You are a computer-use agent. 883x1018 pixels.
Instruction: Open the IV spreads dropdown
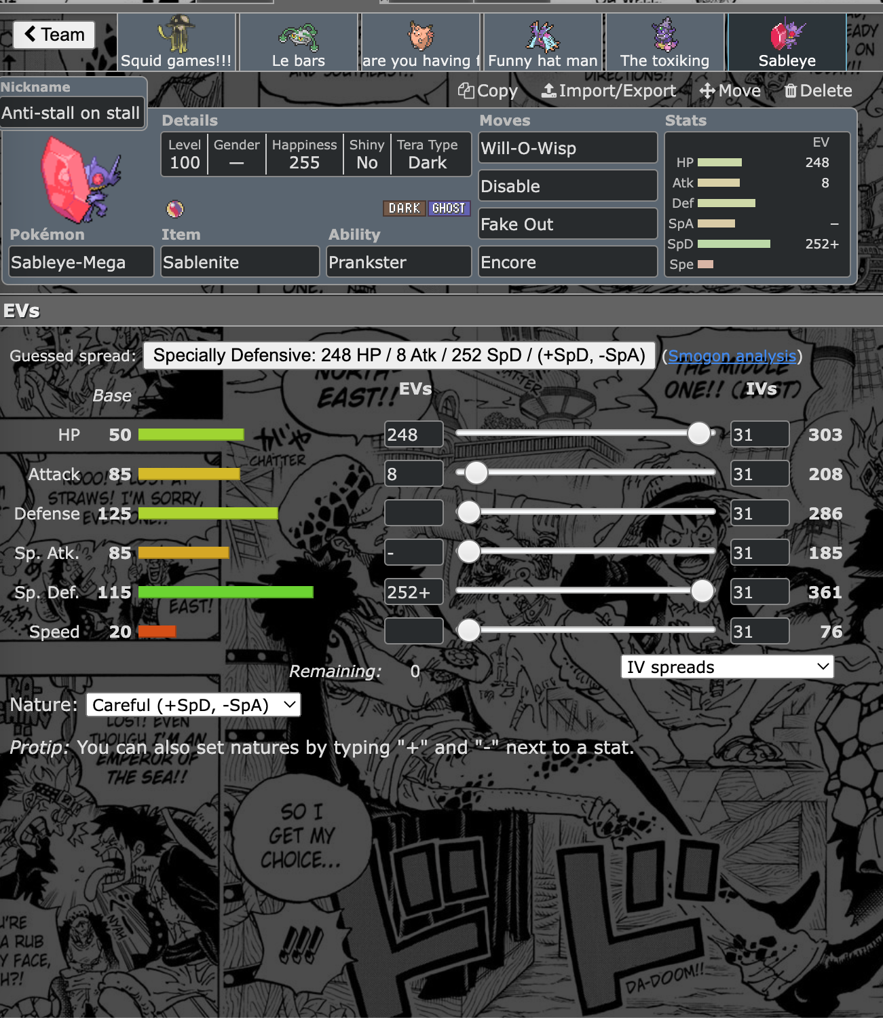[x=728, y=667]
